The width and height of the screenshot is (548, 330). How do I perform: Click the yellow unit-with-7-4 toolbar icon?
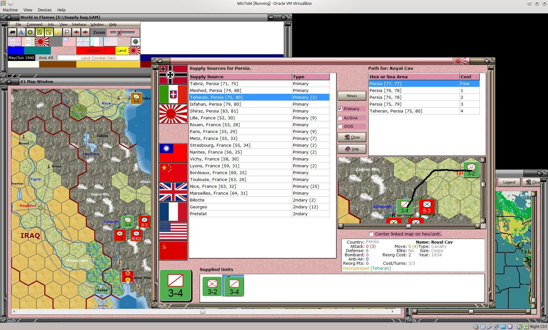(39, 32)
